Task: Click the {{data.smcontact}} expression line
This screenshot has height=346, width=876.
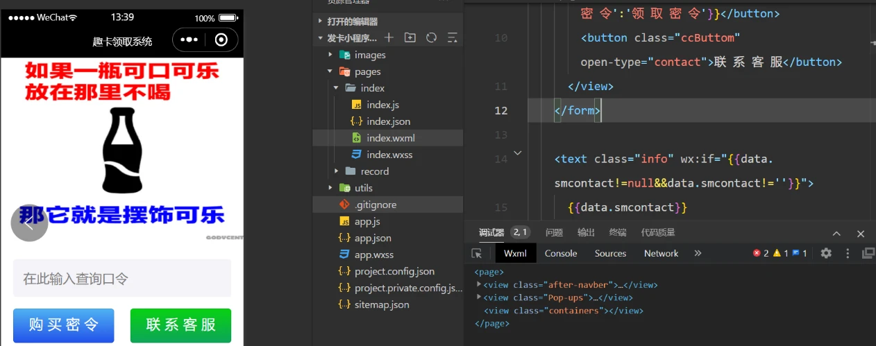Action: click(x=627, y=207)
